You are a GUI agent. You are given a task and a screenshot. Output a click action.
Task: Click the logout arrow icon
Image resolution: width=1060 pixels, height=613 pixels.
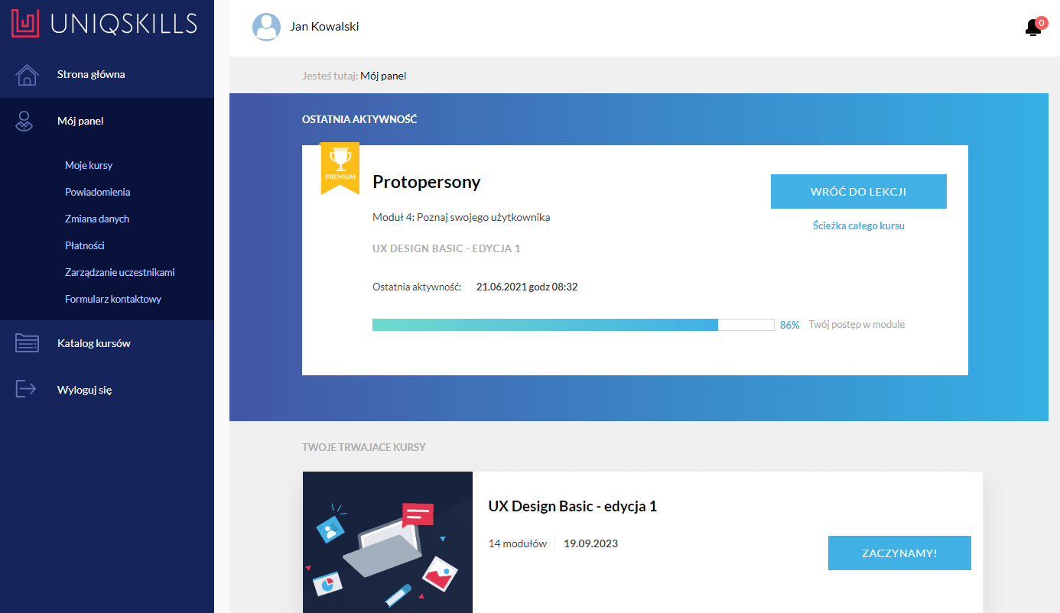(27, 389)
